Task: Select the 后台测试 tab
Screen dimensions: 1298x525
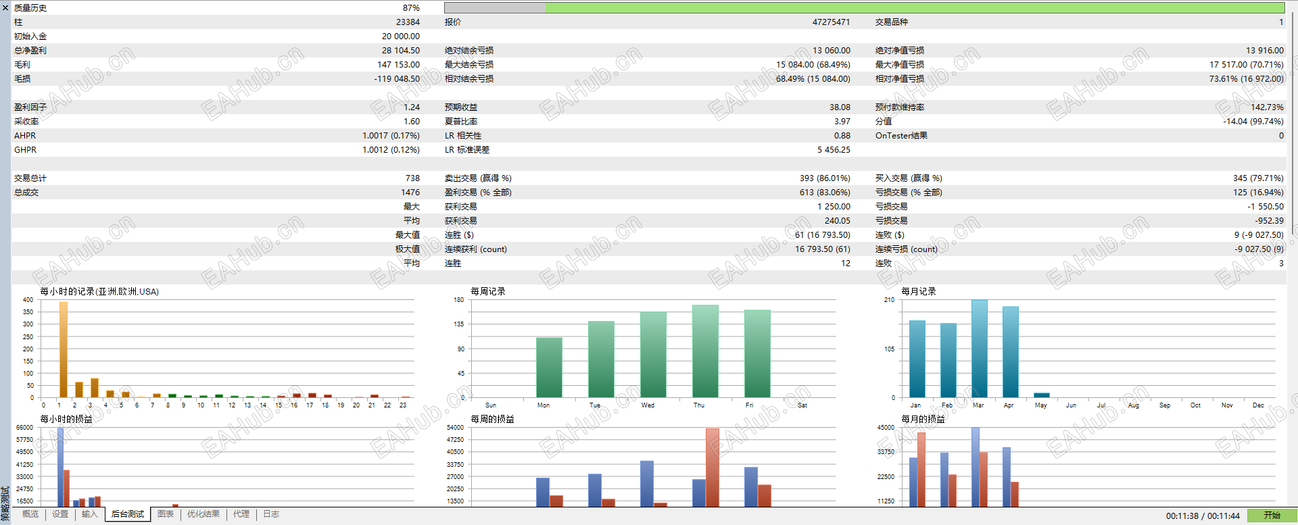Action: pyautogui.click(x=128, y=514)
